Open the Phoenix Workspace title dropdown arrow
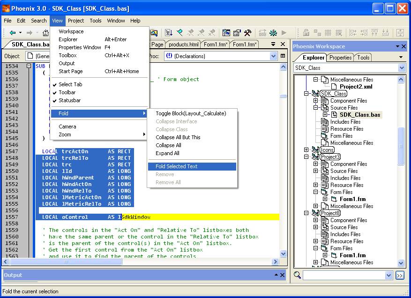This screenshot has width=411, height=298. click(x=397, y=46)
